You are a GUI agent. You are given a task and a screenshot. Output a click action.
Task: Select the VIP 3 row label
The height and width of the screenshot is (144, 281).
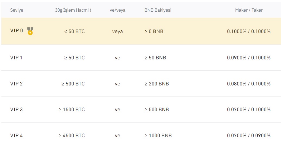point(16,110)
